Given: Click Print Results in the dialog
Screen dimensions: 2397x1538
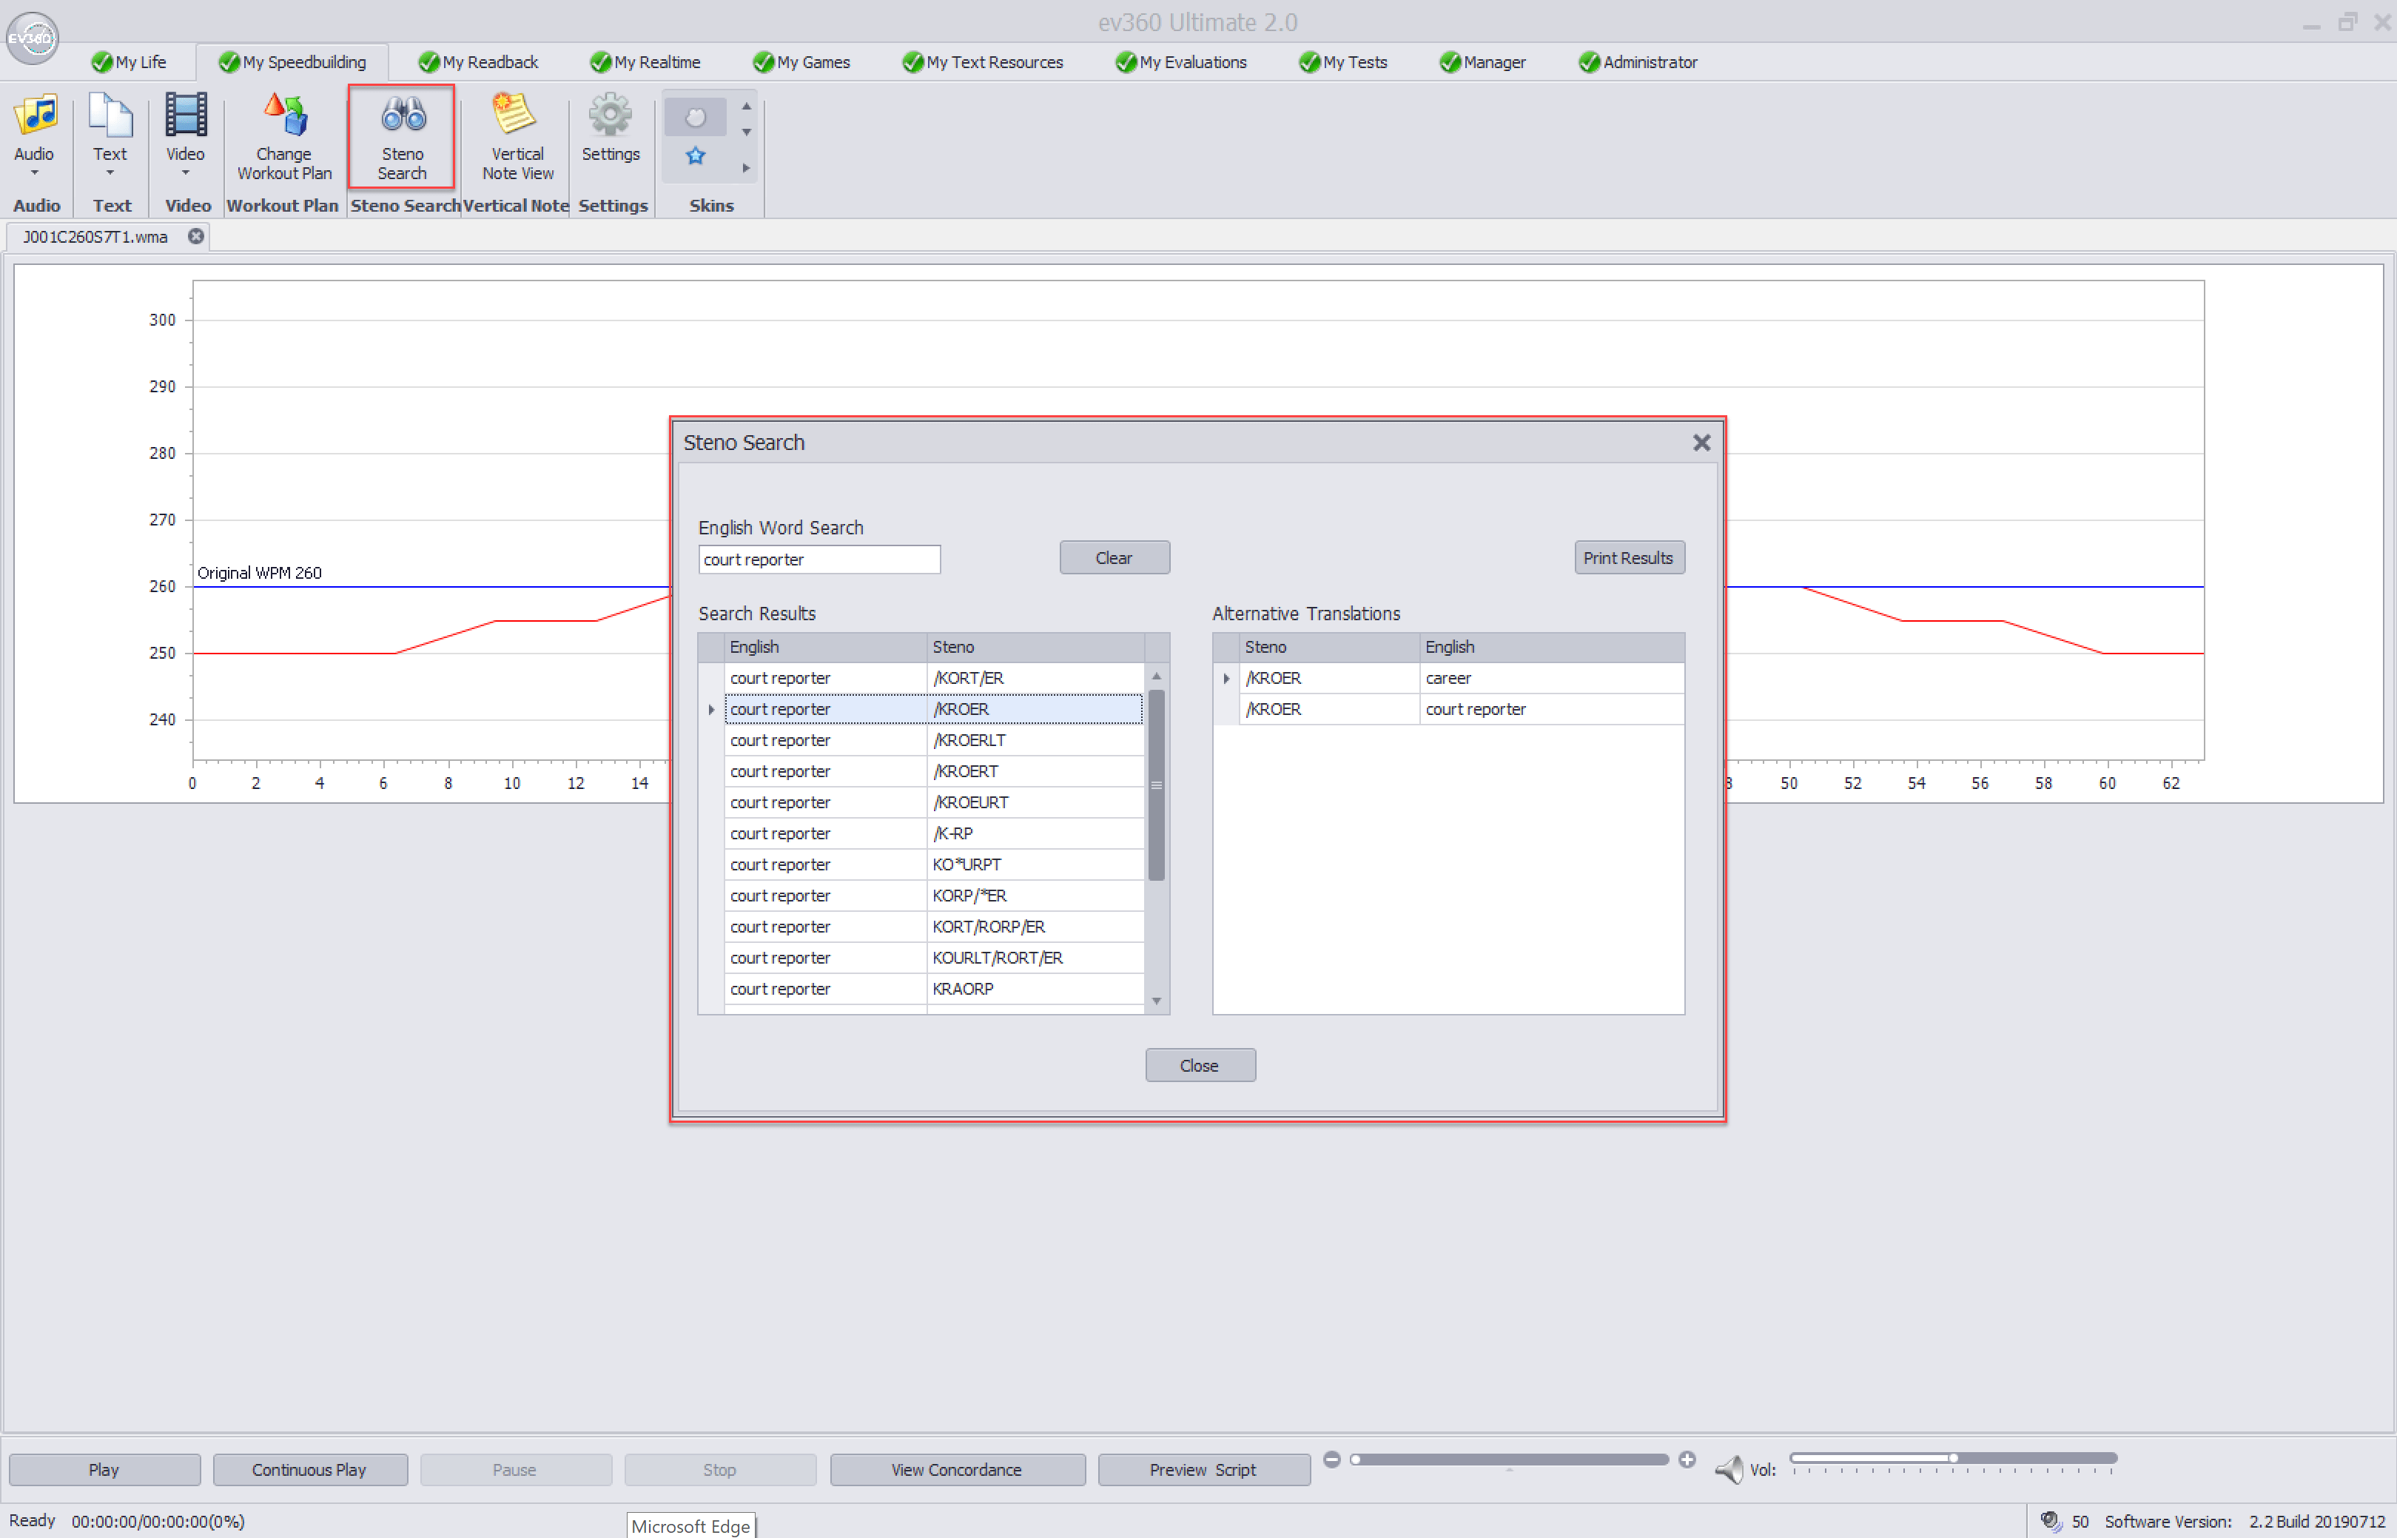Looking at the screenshot, I should click(x=1628, y=557).
